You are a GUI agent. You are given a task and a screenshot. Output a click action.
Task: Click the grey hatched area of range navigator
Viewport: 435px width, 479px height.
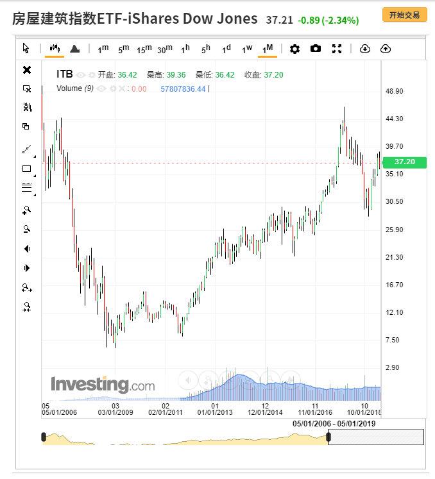click(377, 437)
